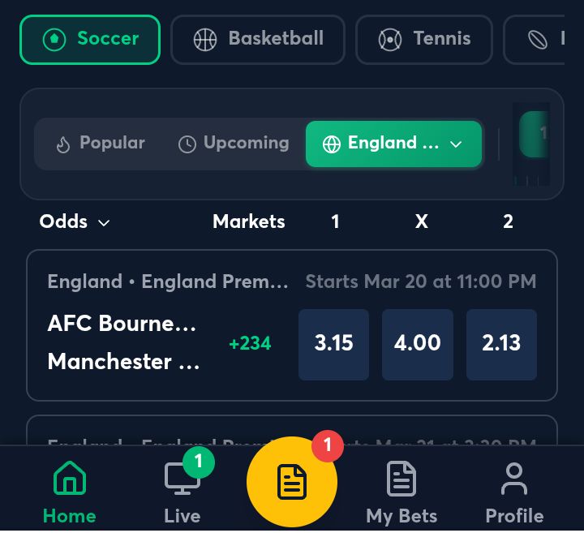
Task: Expand the England league dropdown
Action: click(x=393, y=144)
